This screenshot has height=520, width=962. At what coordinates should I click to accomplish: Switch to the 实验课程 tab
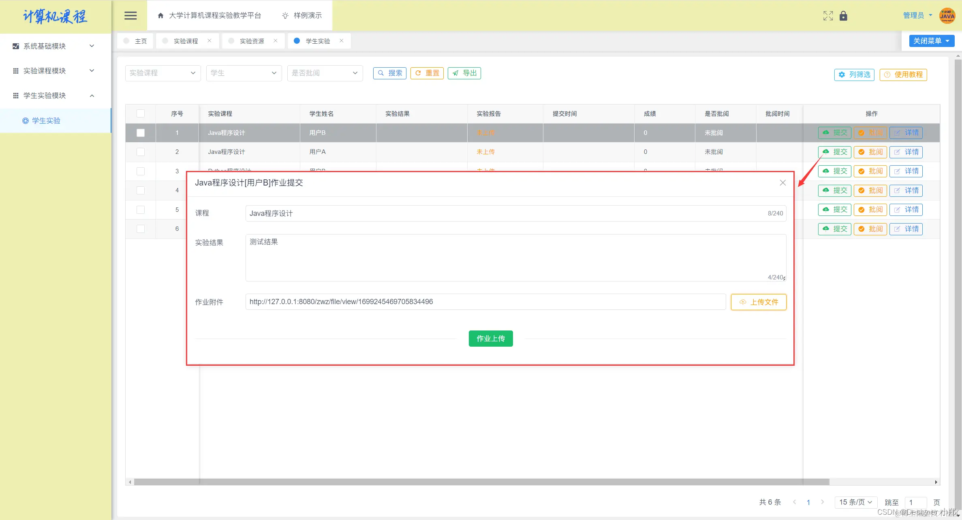[x=186, y=41]
